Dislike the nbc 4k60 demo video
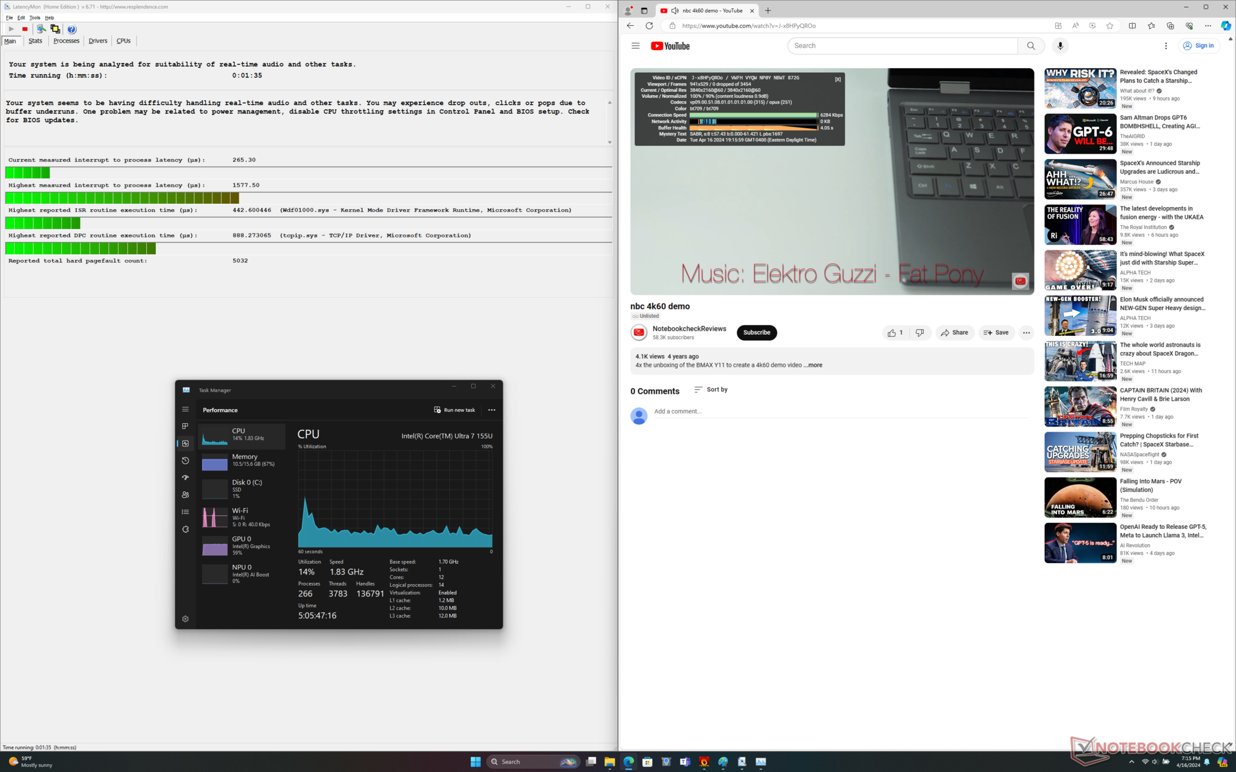The image size is (1236, 772). (x=920, y=333)
